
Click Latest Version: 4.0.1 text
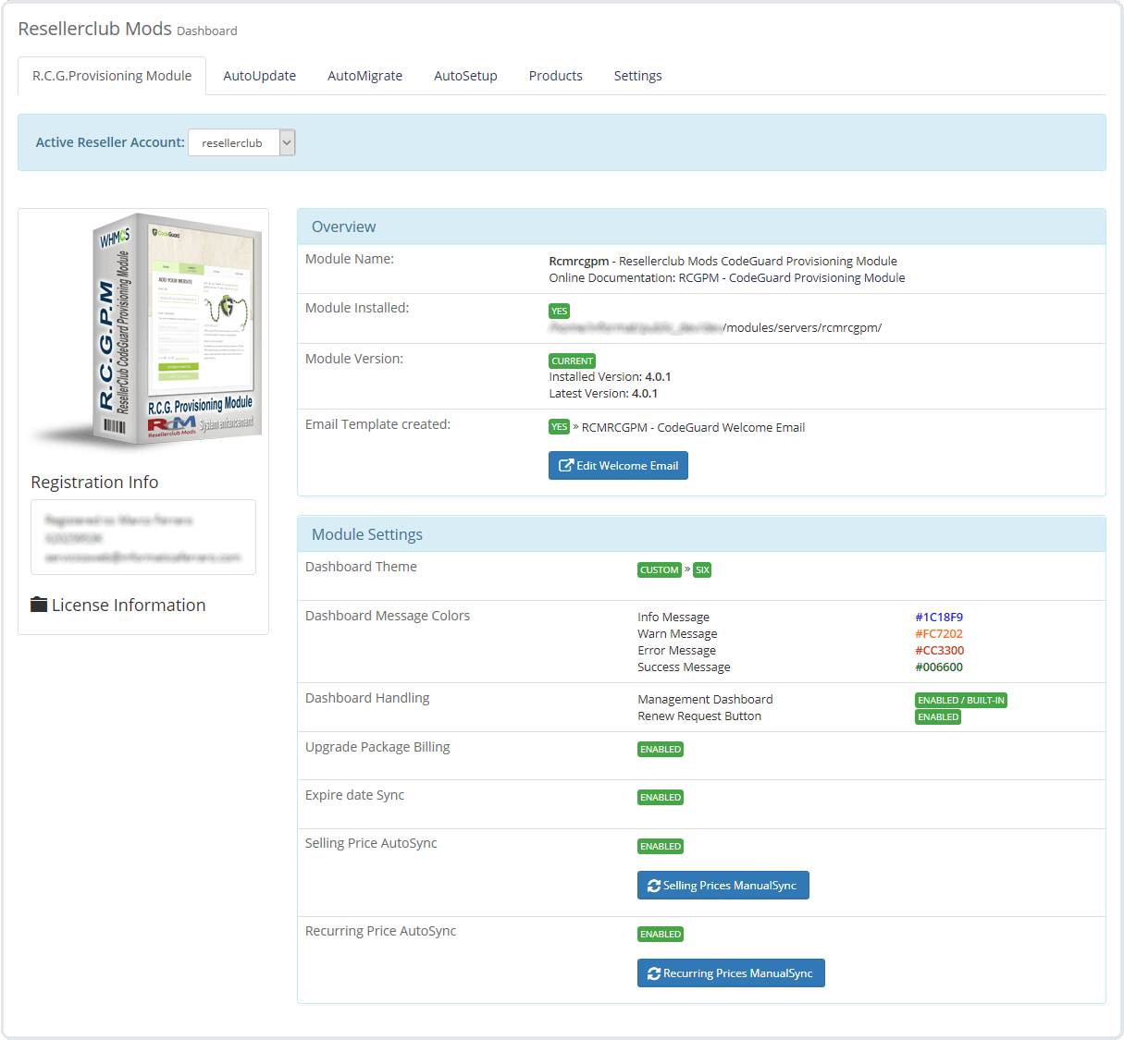(x=603, y=393)
